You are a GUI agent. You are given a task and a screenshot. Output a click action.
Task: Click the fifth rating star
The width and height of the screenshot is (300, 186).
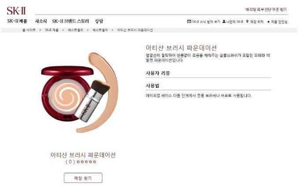tap(95, 162)
